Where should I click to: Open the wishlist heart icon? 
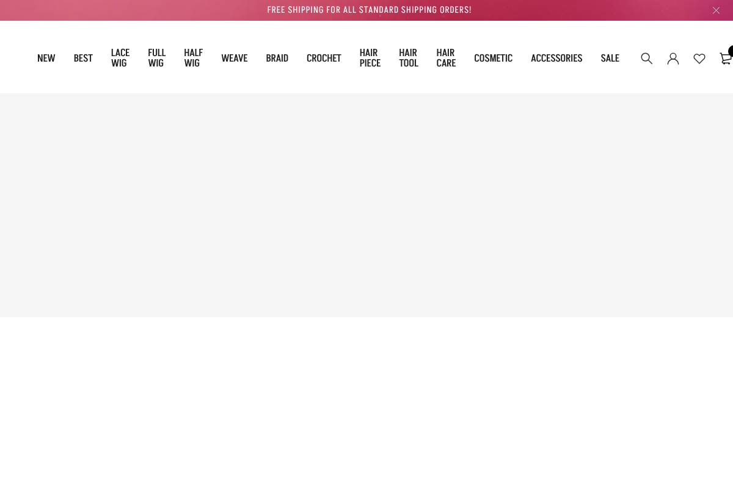pos(699,58)
